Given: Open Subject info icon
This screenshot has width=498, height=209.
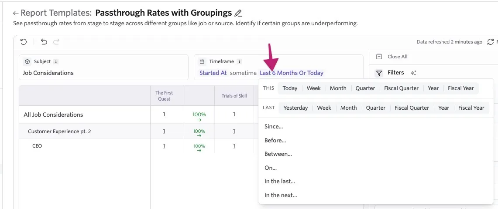Looking at the screenshot, I should (x=56, y=62).
